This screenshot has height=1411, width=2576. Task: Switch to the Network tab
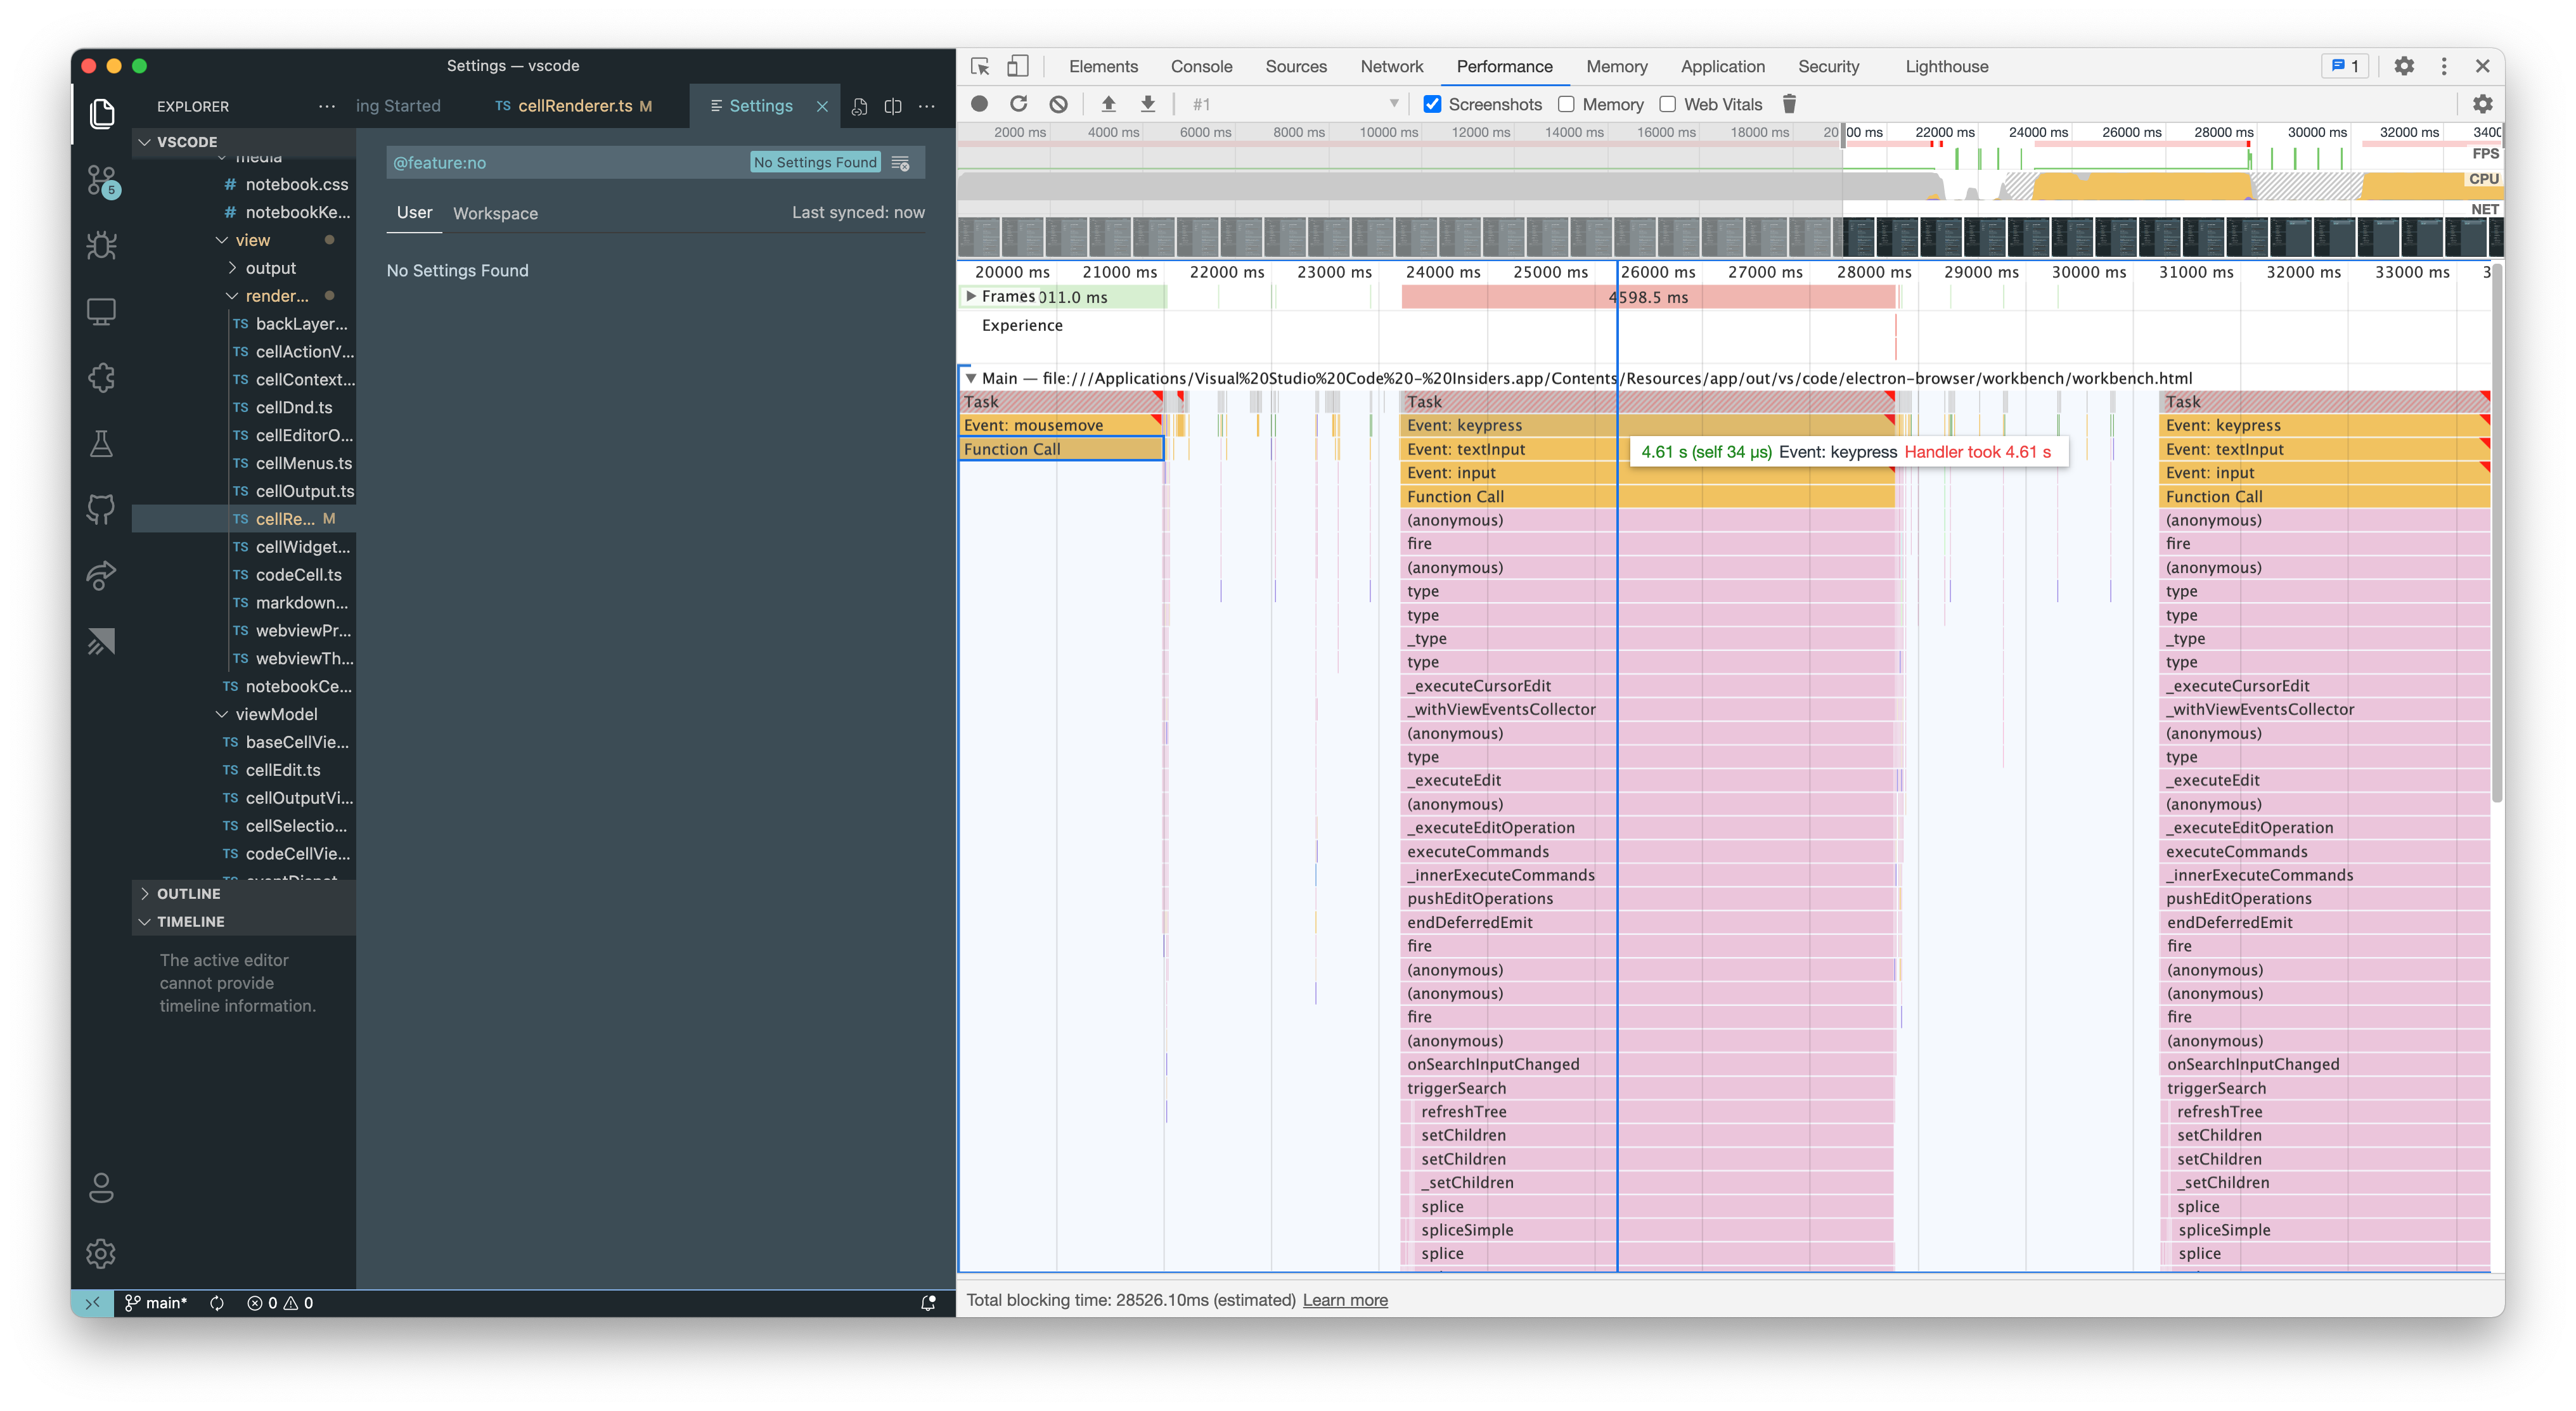pyautogui.click(x=1391, y=66)
